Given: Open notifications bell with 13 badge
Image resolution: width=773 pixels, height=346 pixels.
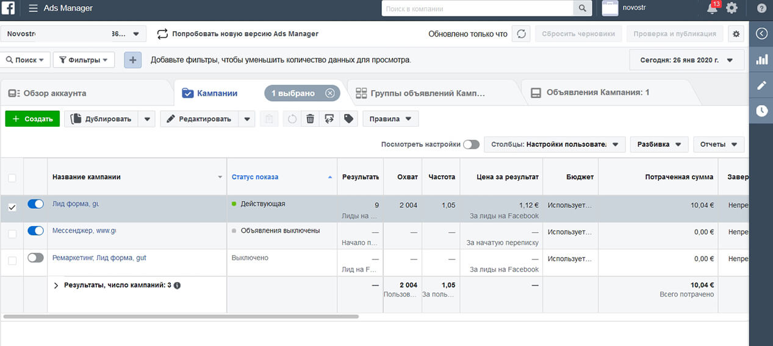Looking at the screenshot, I should point(712,9).
